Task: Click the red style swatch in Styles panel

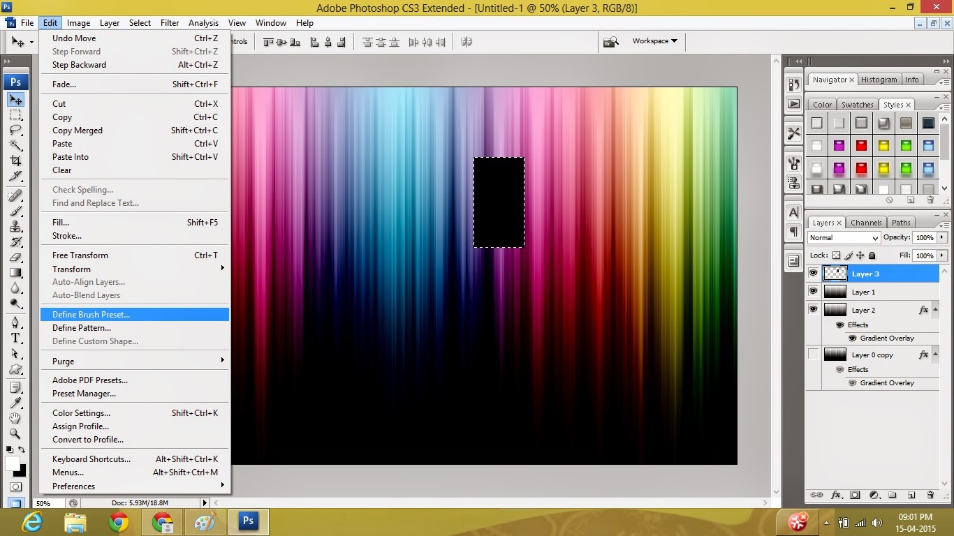Action: click(862, 145)
